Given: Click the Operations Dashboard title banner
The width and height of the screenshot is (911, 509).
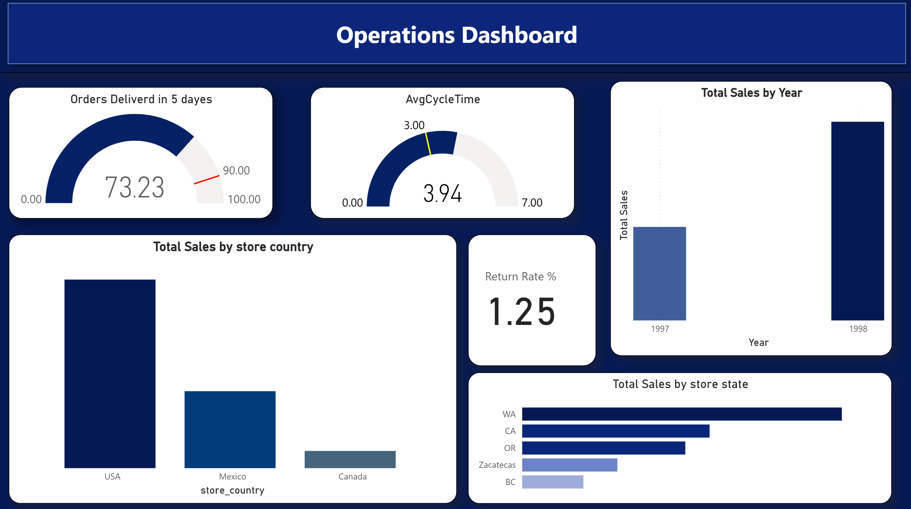Looking at the screenshot, I should (x=456, y=34).
